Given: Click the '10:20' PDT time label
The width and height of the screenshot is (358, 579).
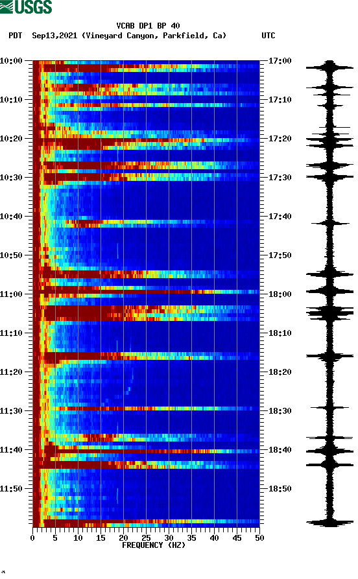Looking at the screenshot, I should point(11,139).
